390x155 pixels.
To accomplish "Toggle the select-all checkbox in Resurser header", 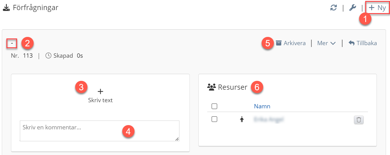I will pyautogui.click(x=214, y=106).
